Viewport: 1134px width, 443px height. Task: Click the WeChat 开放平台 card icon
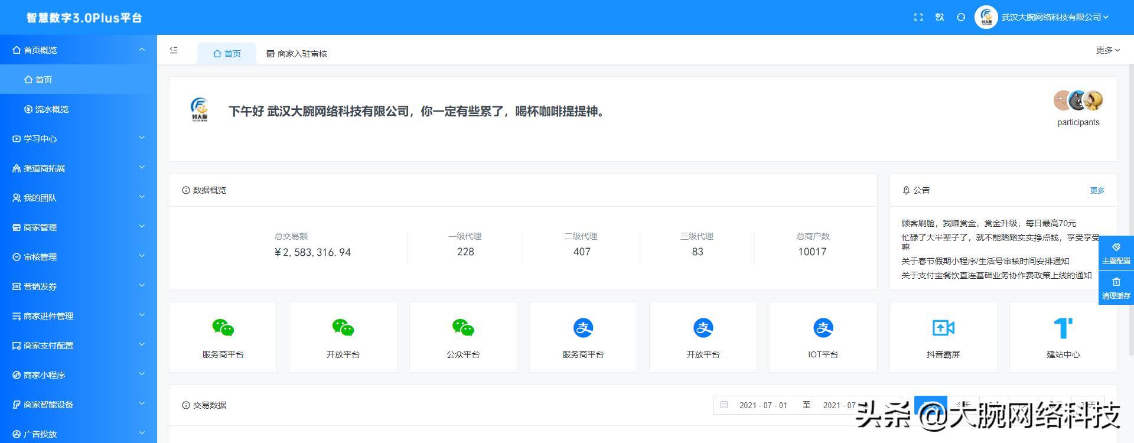(x=343, y=327)
